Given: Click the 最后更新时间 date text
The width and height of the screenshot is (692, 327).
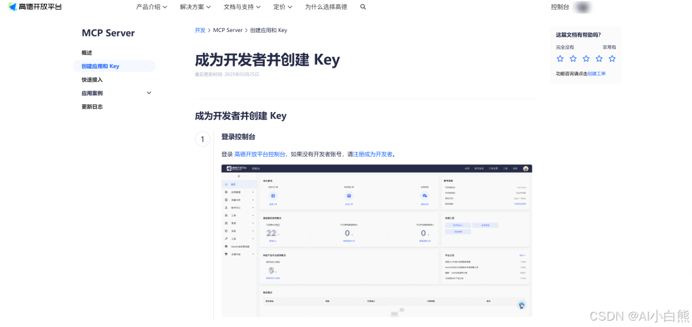Looking at the screenshot, I should point(227,74).
